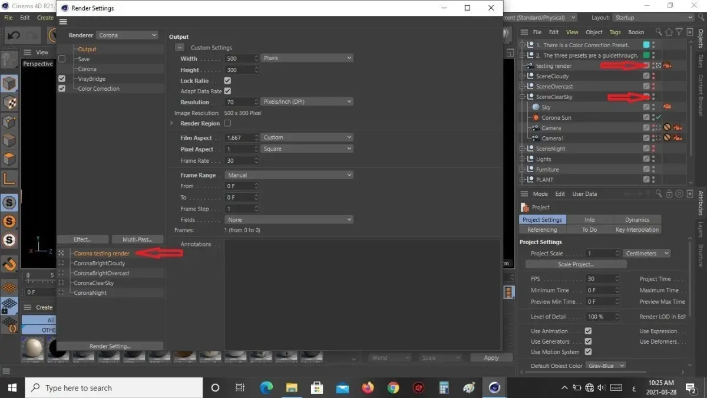Enable the Snap magnet icon
Viewport: 707px width, 398px height.
click(x=9, y=264)
